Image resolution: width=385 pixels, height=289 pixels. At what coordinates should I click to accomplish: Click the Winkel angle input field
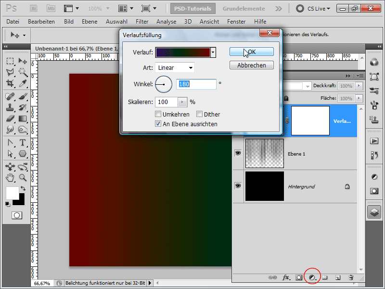[x=196, y=84]
